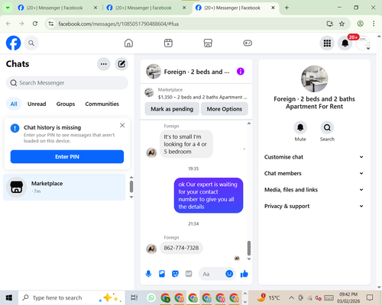View site information icon in address bar
The image size is (382, 305).
coord(51,24)
